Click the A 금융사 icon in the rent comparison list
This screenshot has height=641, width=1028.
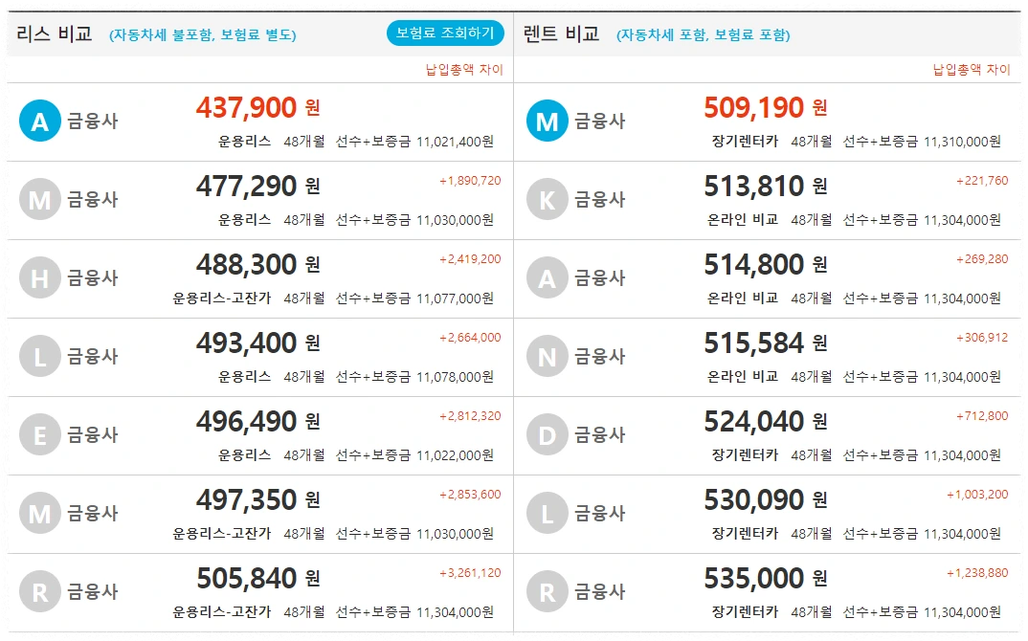coord(546,277)
